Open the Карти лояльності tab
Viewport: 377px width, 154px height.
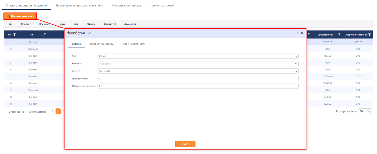[x=134, y=44]
